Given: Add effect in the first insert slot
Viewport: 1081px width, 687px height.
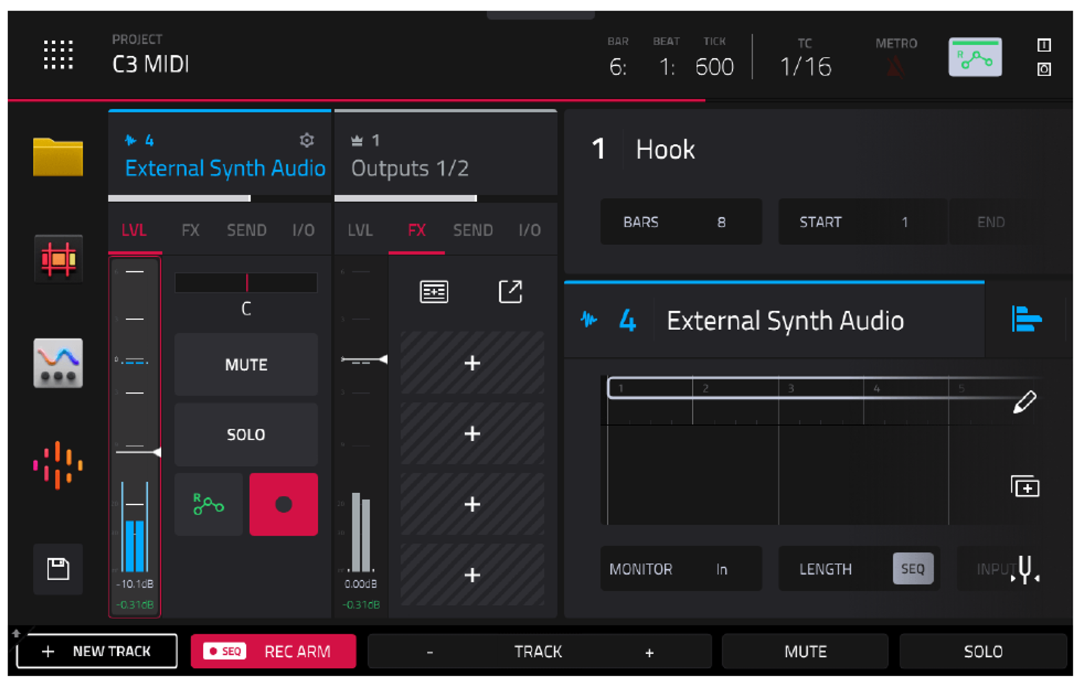Looking at the screenshot, I should pos(472,363).
